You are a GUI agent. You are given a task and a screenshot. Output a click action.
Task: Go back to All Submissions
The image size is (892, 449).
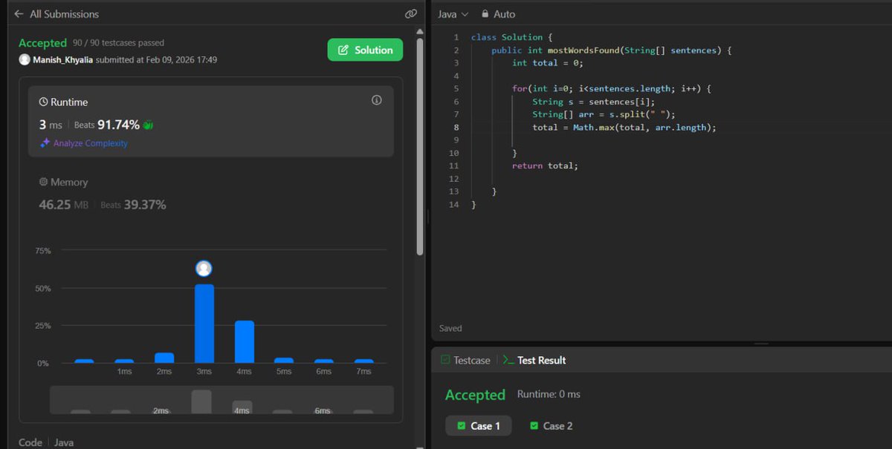pos(56,14)
